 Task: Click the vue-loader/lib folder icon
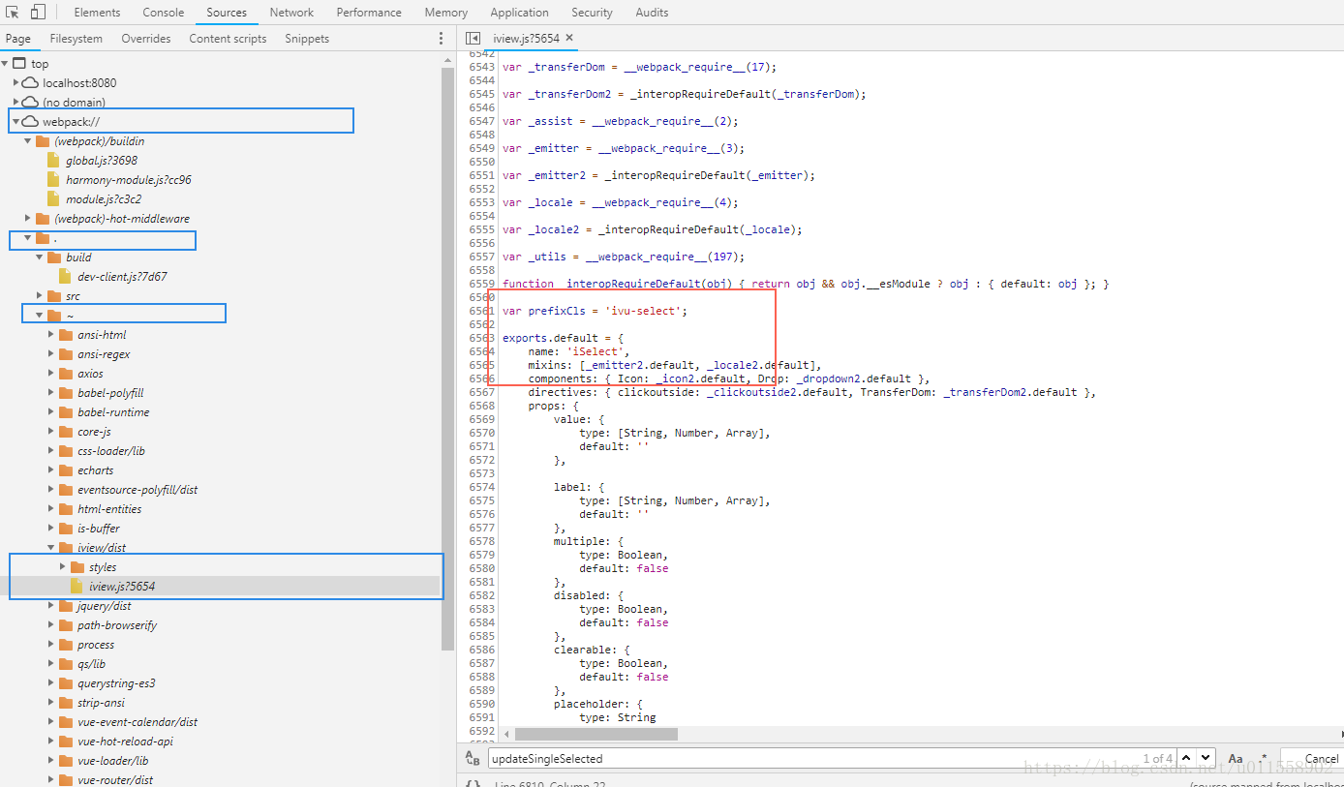(66, 761)
